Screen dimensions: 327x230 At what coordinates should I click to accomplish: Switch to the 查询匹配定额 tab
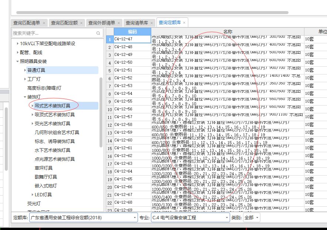[x=64, y=23]
